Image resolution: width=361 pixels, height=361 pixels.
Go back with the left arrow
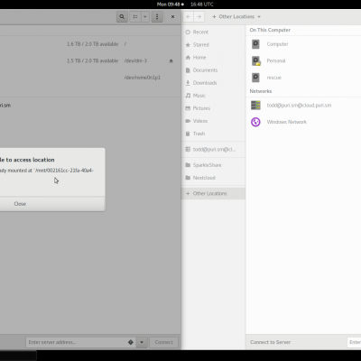pos(189,17)
